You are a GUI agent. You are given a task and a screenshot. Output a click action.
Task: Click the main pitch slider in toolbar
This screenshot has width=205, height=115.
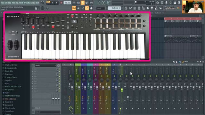(59, 8)
